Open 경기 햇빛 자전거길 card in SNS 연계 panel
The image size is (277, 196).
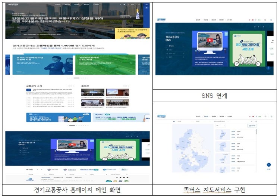tap(247, 49)
